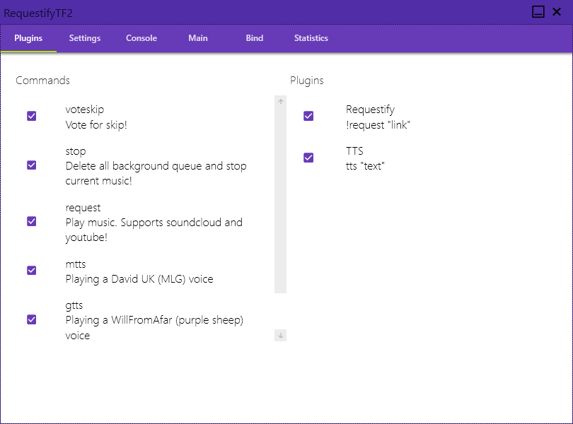Screen dimensions: 573x424
Task: View the Statistics tab
Action: [x=311, y=38]
